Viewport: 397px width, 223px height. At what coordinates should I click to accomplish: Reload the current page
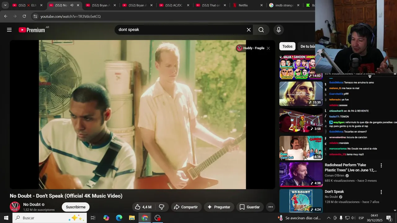coord(24,16)
